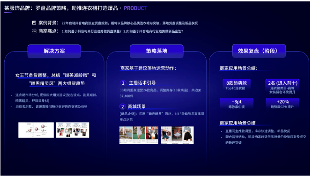Screen dimensions: 312x177
Task: Click the 商家应用场景总结: heading above metrics
Action: (238, 68)
